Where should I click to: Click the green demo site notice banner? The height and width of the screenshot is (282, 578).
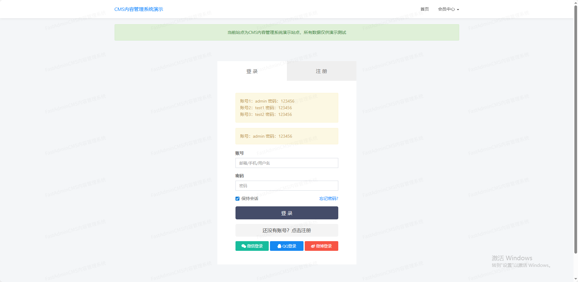tap(287, 32)
